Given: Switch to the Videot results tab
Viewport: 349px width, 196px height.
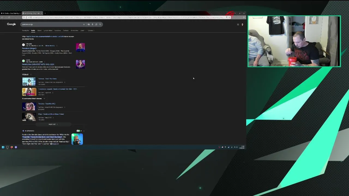Looking at the screenshot, I should [39, 30].
